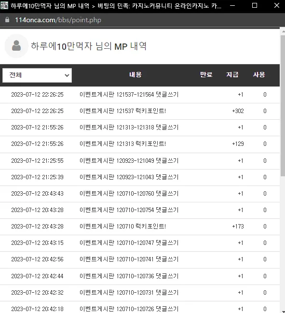This screenshot has height=313, width=285.
Task: Click the scrollbar up arrow
Action: pyautogui.click(x=283, y=31)
